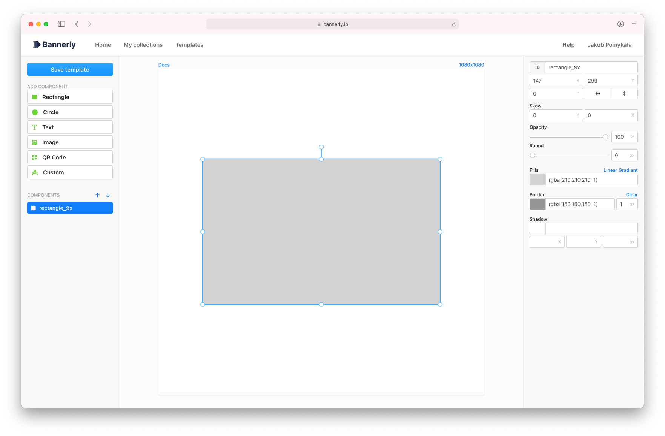This screenshot has height=436, width=665.
Task: Click the Round px value field
Action: tap(624, 155)
